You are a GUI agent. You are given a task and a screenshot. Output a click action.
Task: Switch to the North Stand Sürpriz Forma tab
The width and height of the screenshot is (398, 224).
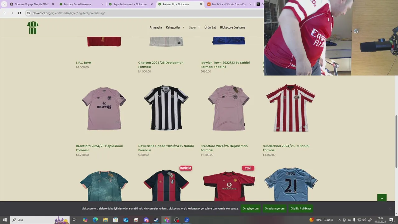coord(229,4)
